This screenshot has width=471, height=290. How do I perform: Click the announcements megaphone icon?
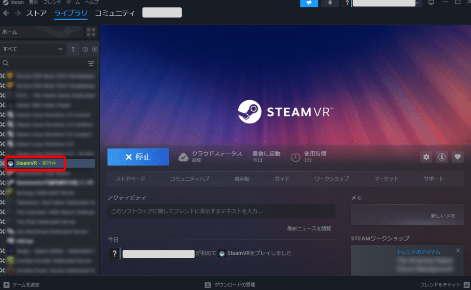coord(309,3)
